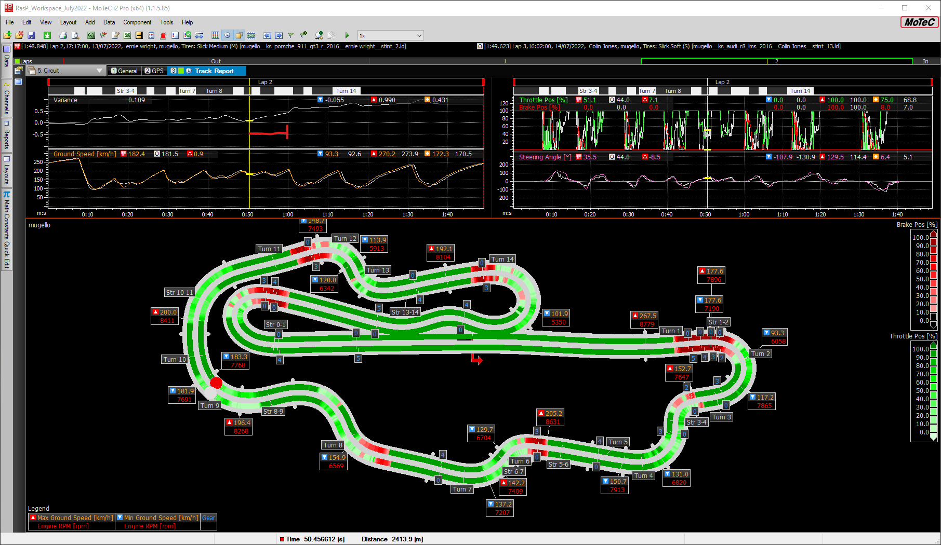Click the green track editor icon
Image resolution: width=941 pixels, height=545 pixels.
[x=91, y=35]
